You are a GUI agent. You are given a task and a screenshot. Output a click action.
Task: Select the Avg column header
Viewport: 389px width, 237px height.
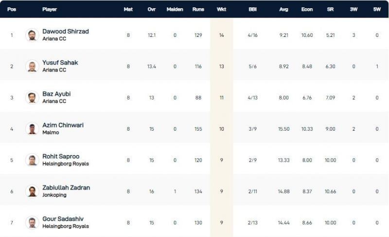[x=284, y=9]
